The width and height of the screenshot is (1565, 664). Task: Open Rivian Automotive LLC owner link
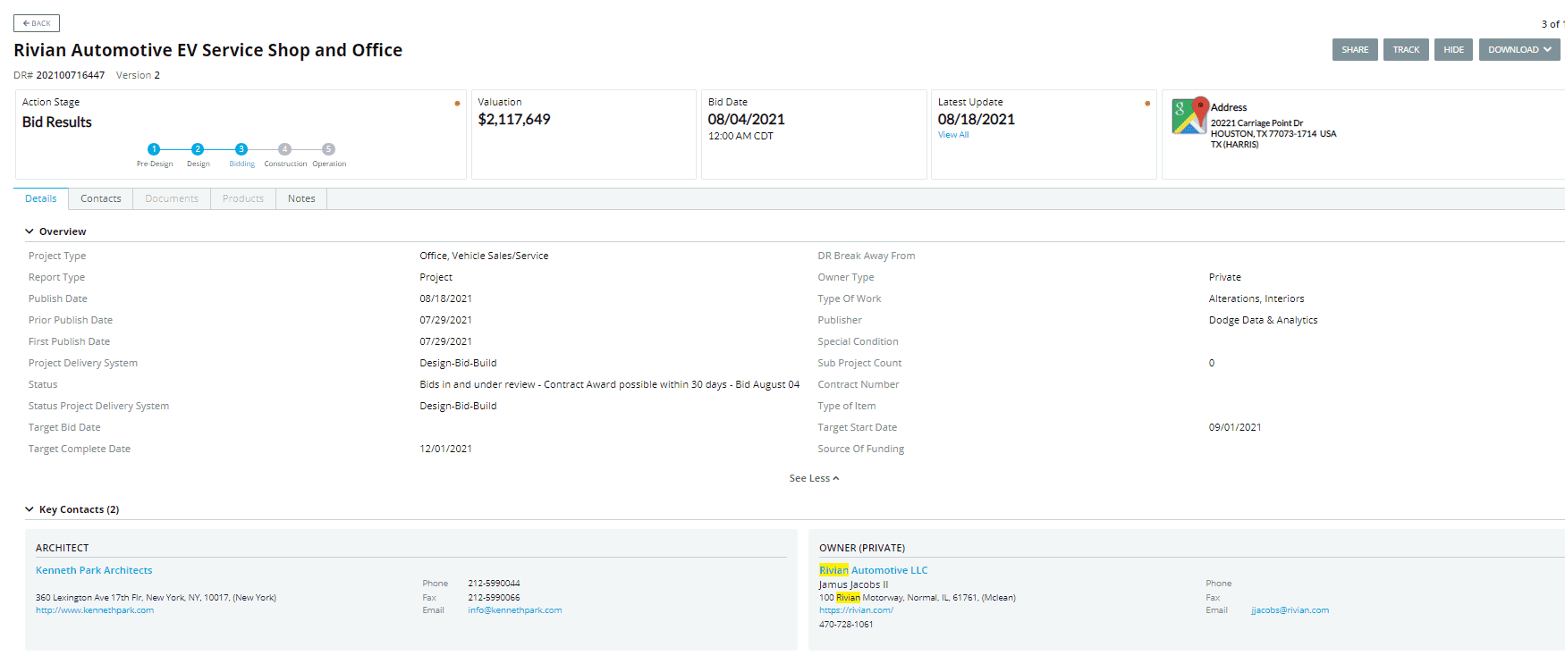click(x=874, y=570)
